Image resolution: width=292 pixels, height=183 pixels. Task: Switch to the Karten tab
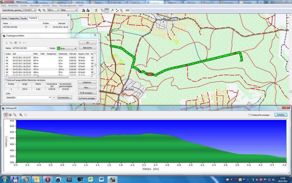pos(5,18)
